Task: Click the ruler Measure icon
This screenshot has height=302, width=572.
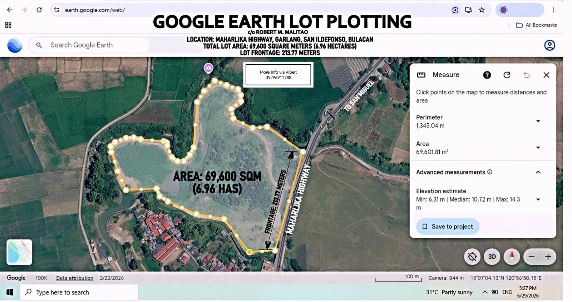Action: pyautogui.click(x=421, y=75)
